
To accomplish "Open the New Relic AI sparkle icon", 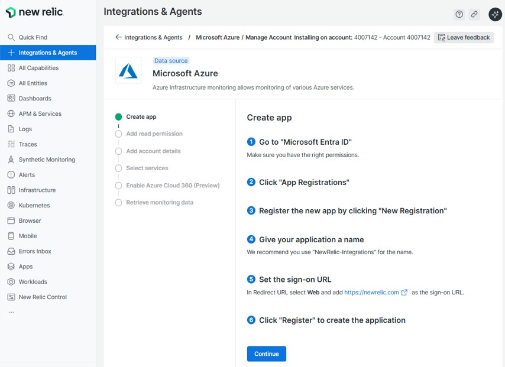I will [495, 14].
